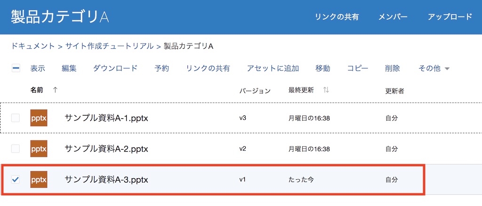Viewport: 482px width, 206px height.
Task: Open the file サンプル資料A-2.pptx by name
Action: point(106,149)
